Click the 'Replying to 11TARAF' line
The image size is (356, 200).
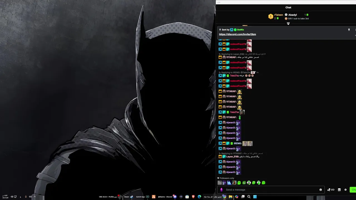(x=241, y=153)
